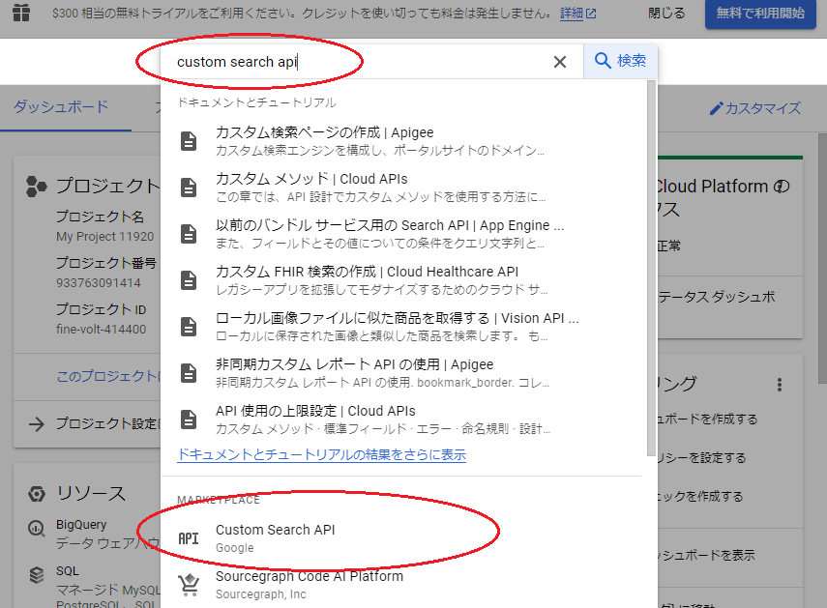Open the 詳細 link in the banner
This screenshot has height=608, width=827.
point(572,13)
